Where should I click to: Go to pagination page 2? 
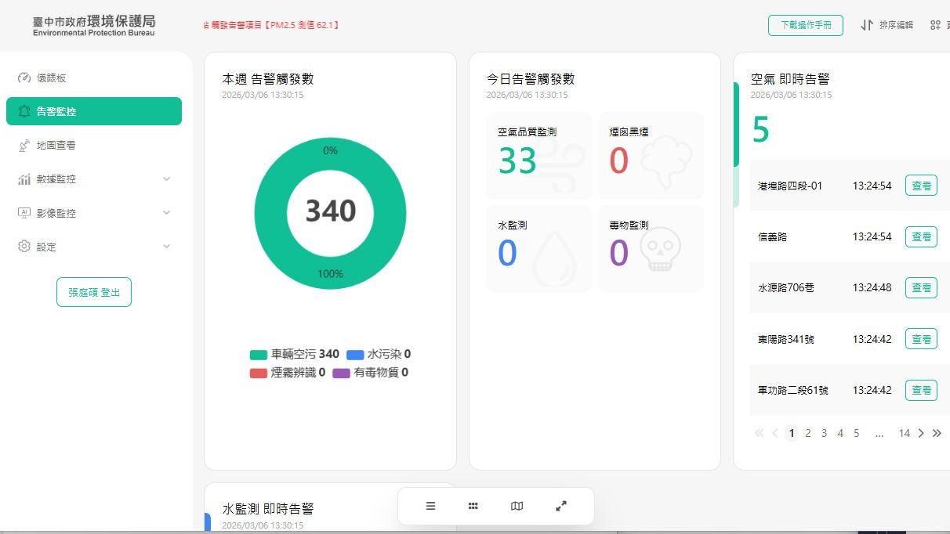coord(808,433)
